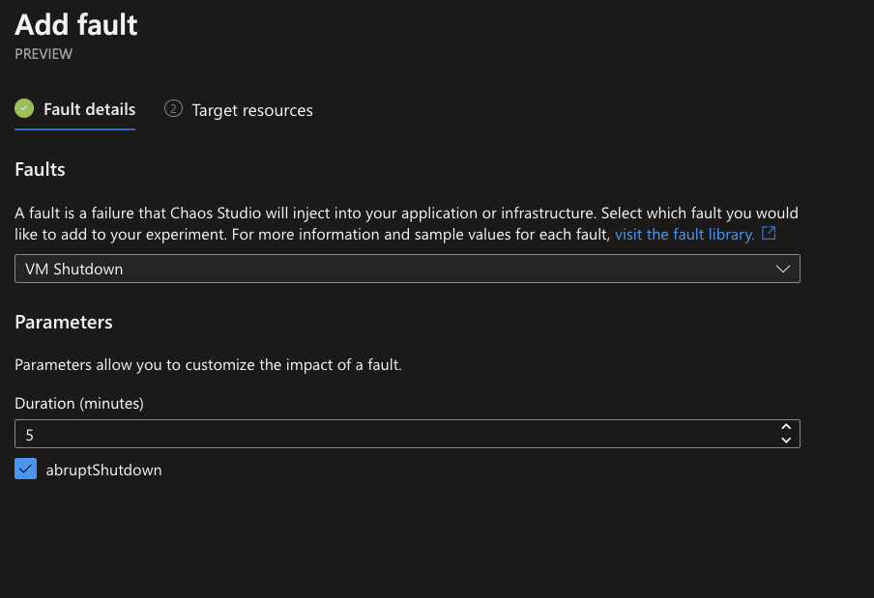
Task: Click the Faults section heading
Action: (41, 169)
